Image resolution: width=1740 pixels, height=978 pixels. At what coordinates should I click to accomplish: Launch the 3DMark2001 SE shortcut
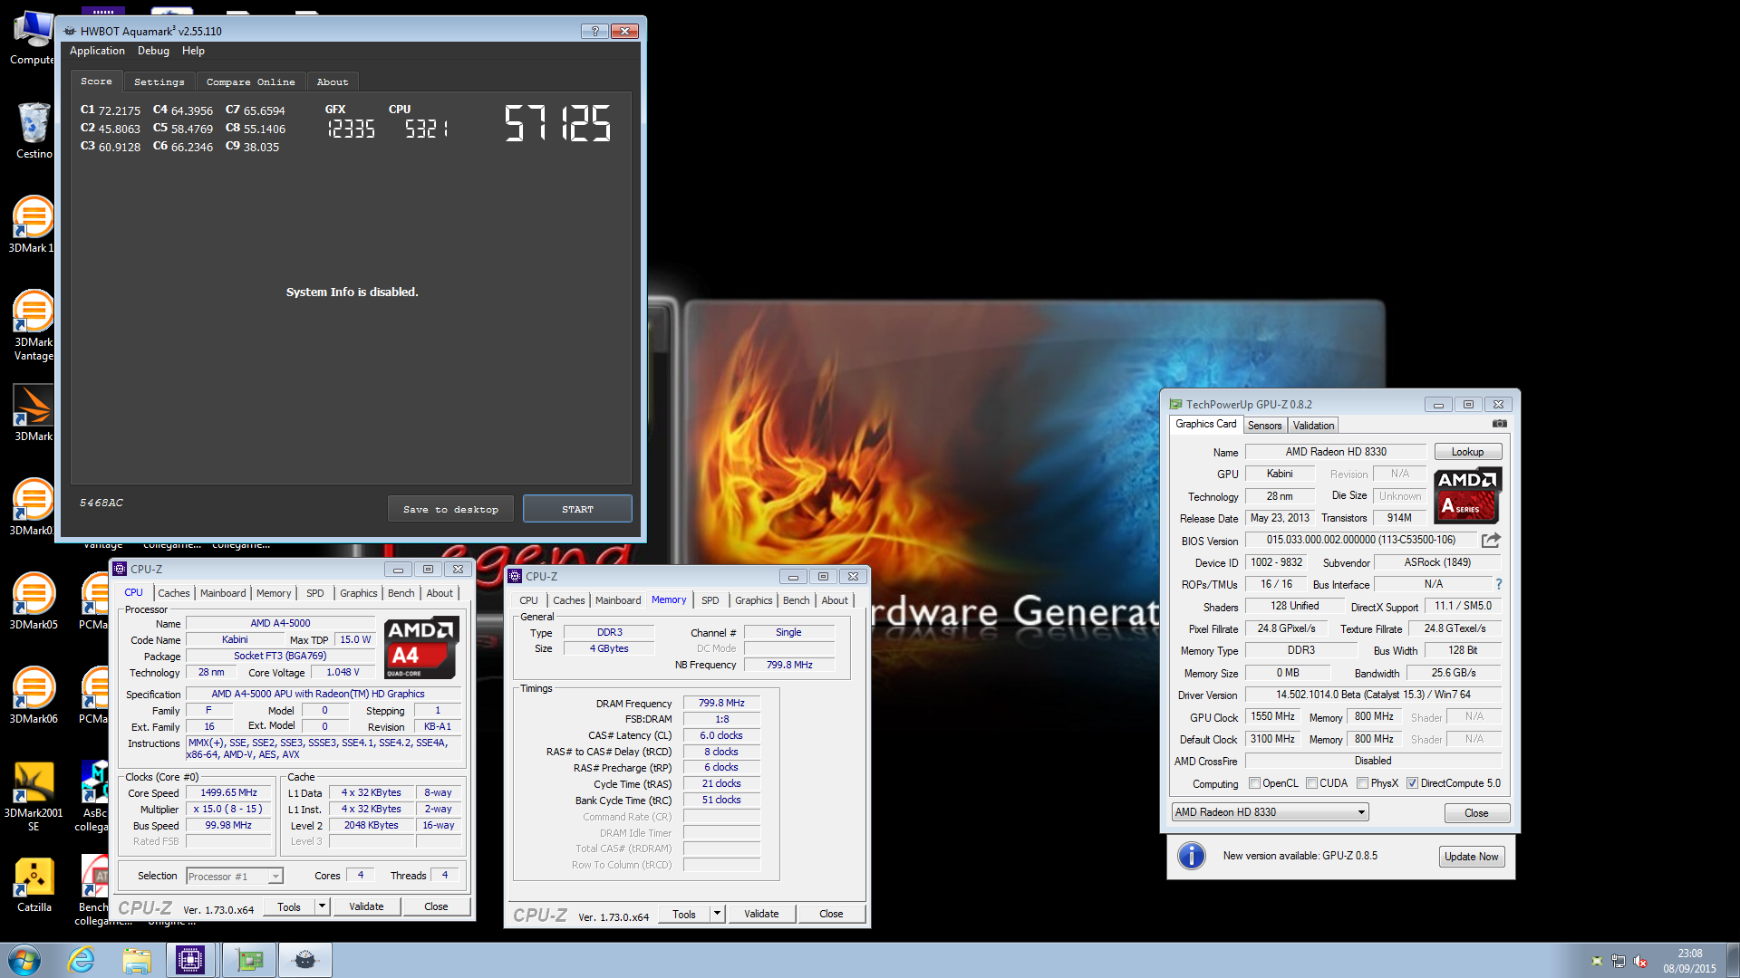(34, 797)
